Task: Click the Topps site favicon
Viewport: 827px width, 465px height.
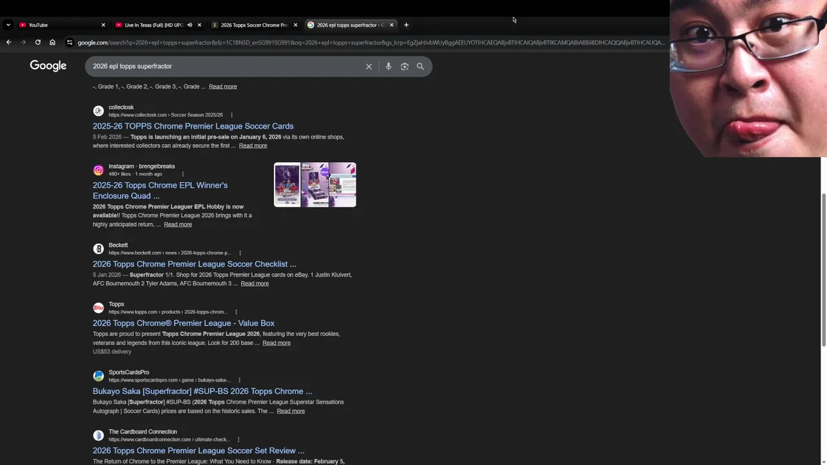Action: pos(98,308)
